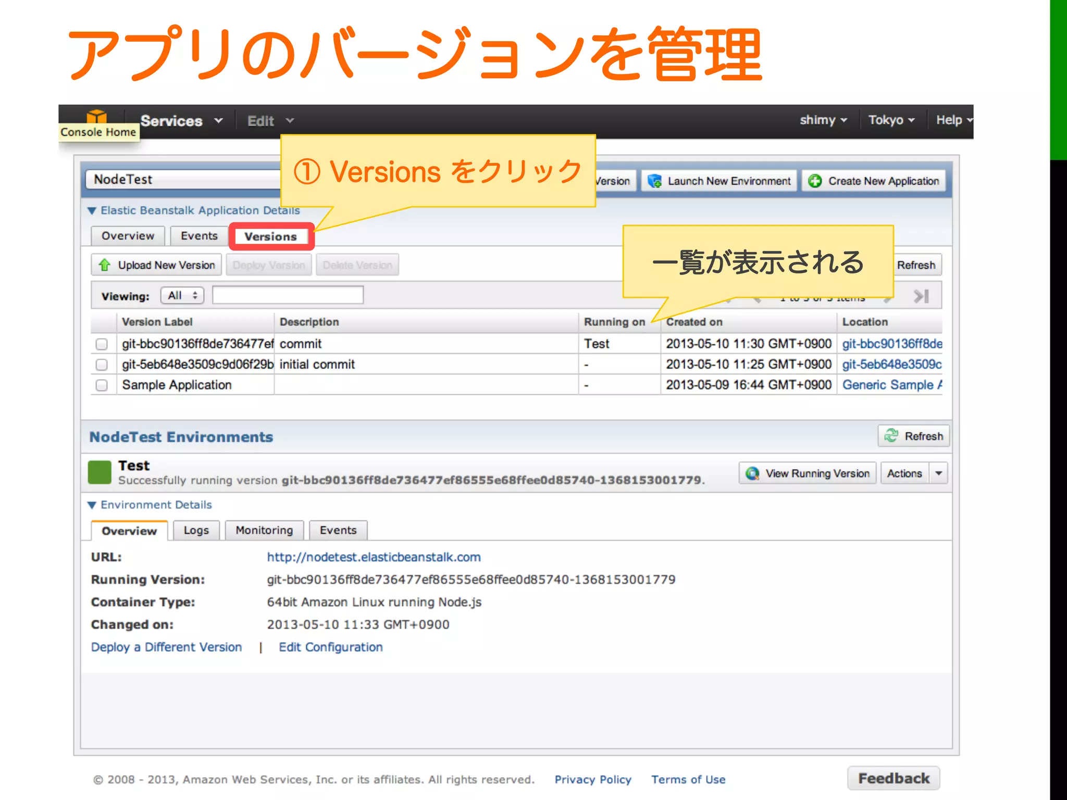Sort by the Description column header

(x=426, y=322)
